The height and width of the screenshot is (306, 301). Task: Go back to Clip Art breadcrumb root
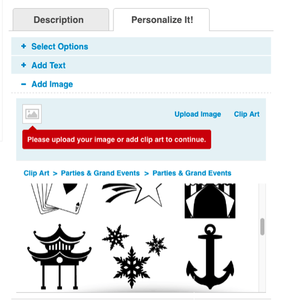[36, 173]
